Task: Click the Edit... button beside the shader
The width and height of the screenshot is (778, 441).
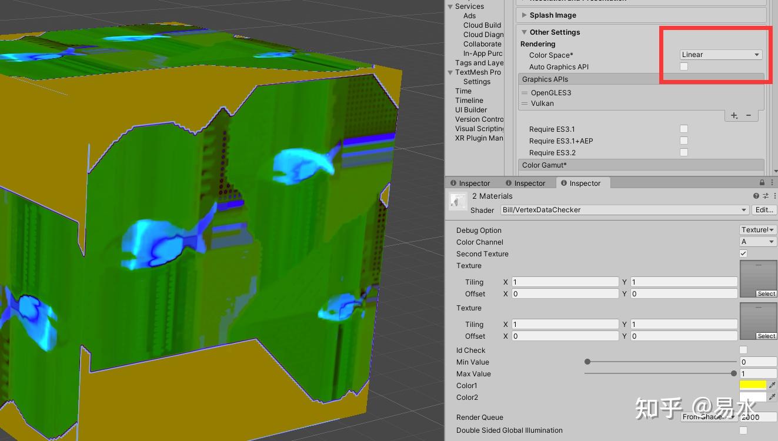Action: coord(764,210)
